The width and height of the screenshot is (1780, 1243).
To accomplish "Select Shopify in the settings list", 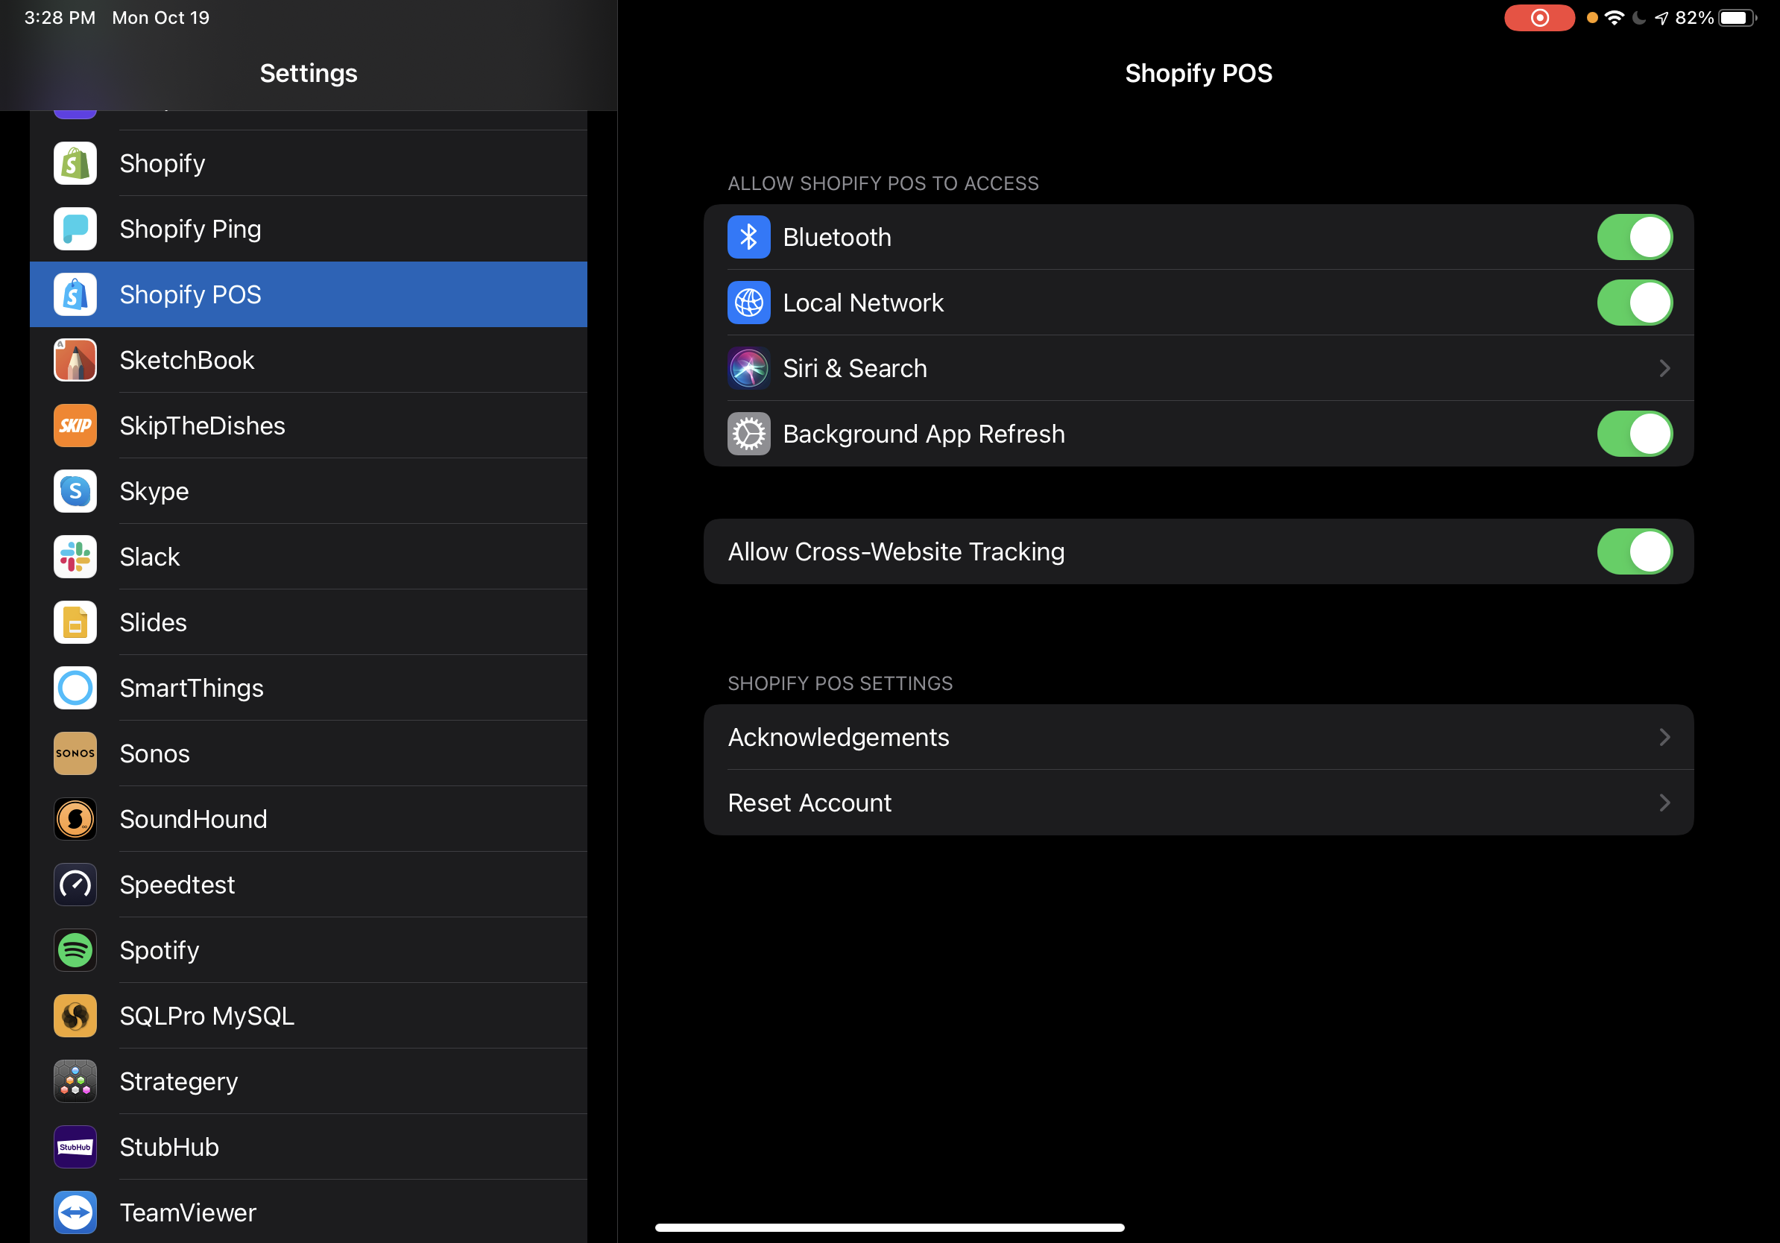I will coord(309,163).
